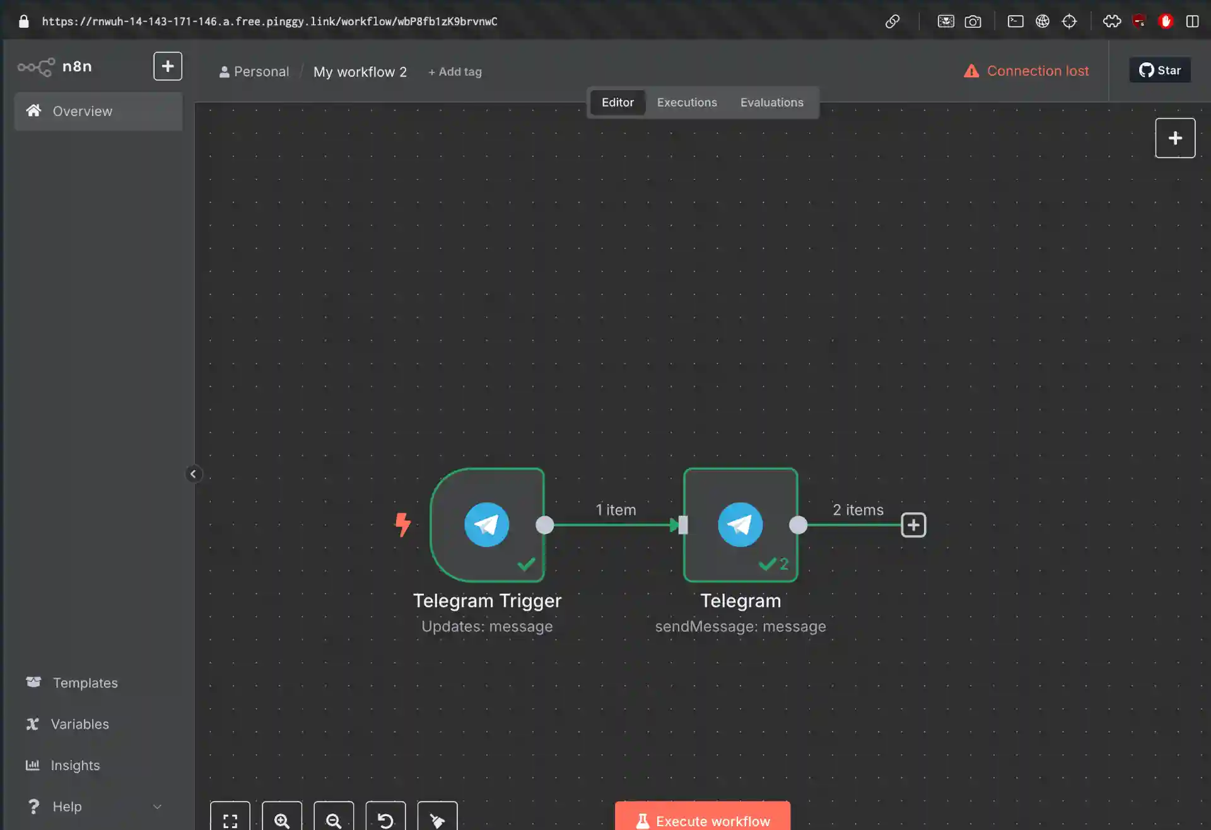Click the Telegram Trigger success checkmark

(x=526, y=564)
